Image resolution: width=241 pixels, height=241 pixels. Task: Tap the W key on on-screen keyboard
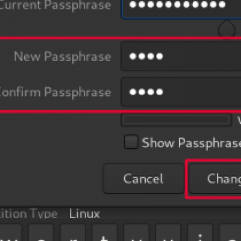[x=10, y=233]
